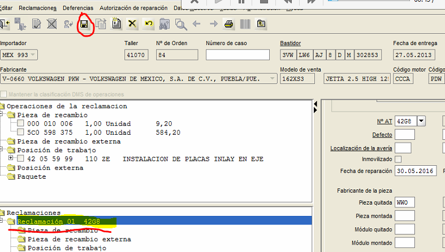Click the Bastidor label link
The image size is (445, 252).
click(x=291, y=43)
